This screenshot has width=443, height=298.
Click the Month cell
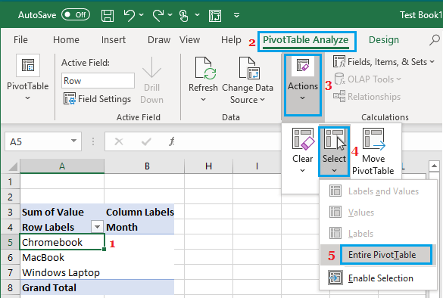coord(139,227)
